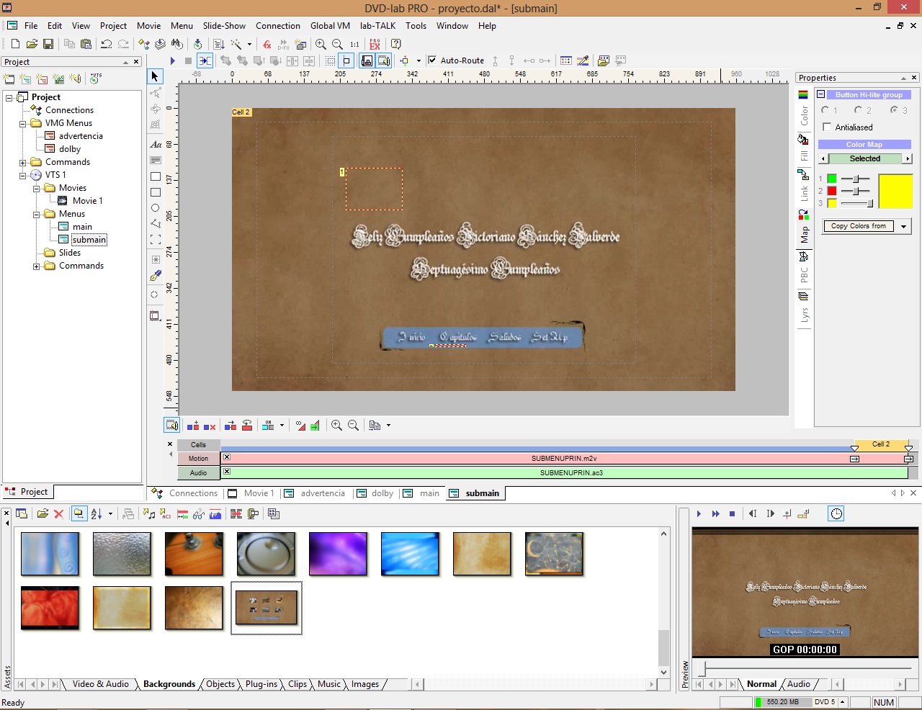Select the purple background thumbnail
922x710 pixels.
338,554
